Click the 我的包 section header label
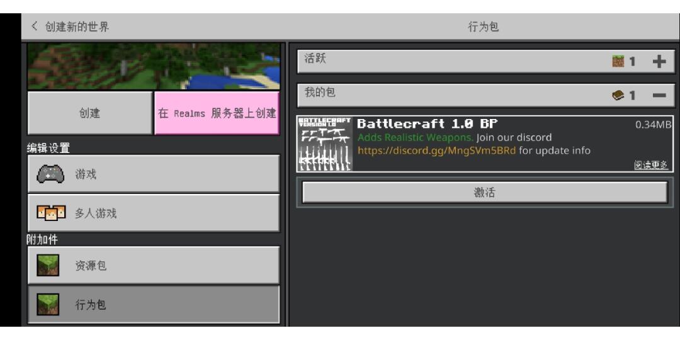Image resolution: width=680 pixels, height=340 pixels. [320, 93]
